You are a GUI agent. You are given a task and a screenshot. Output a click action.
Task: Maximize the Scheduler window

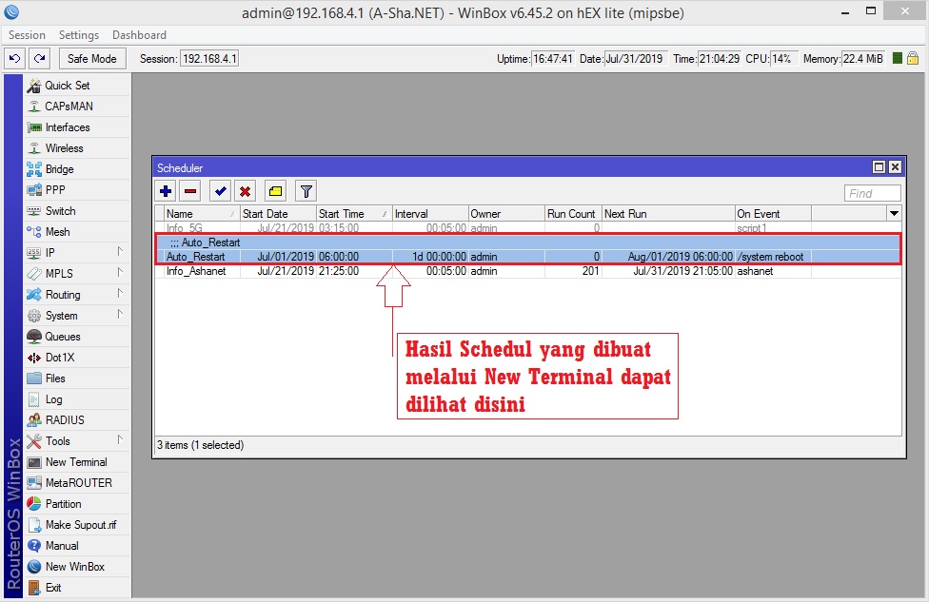[x=880, y=167]
